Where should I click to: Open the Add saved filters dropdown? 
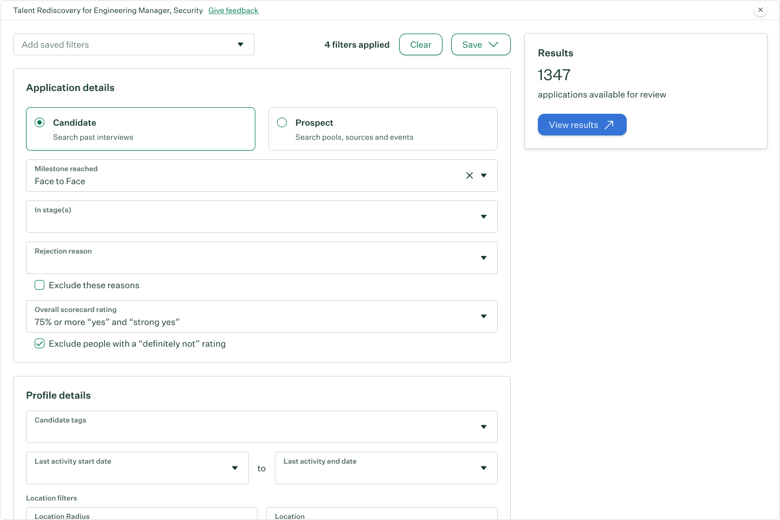click(x=134, y=44)
